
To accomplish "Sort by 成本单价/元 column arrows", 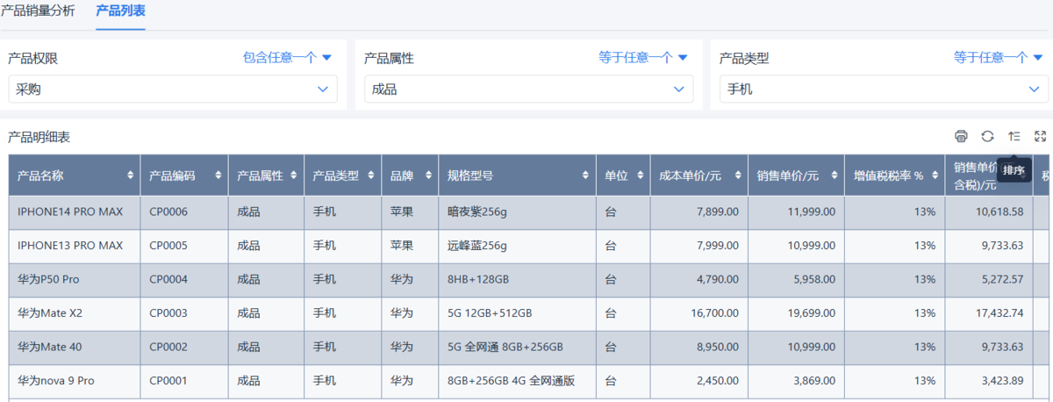I will coord(739,176).
